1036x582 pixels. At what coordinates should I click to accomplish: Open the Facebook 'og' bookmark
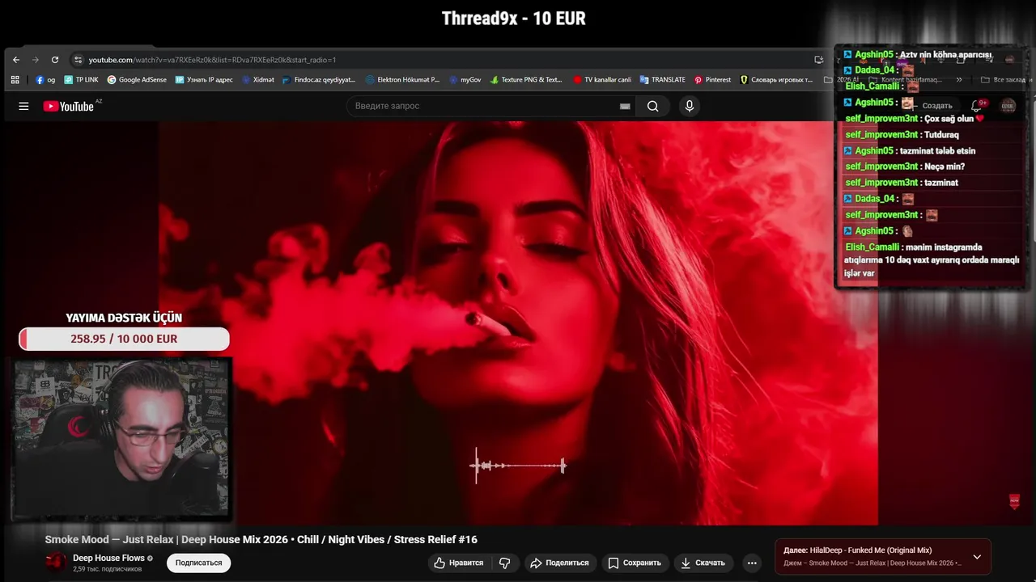(45, 80)
